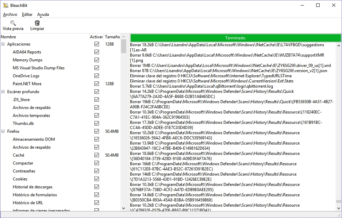This screenshot has height=218, width=342.
Task: Toggle the Almacenamiento DOM checkbox
Action: pos(97,139)
